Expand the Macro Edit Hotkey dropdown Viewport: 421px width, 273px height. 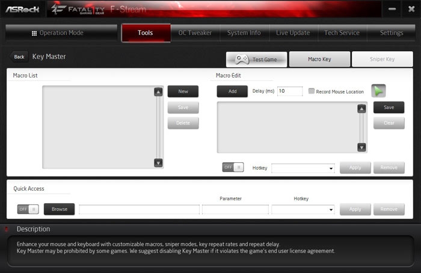303,168
